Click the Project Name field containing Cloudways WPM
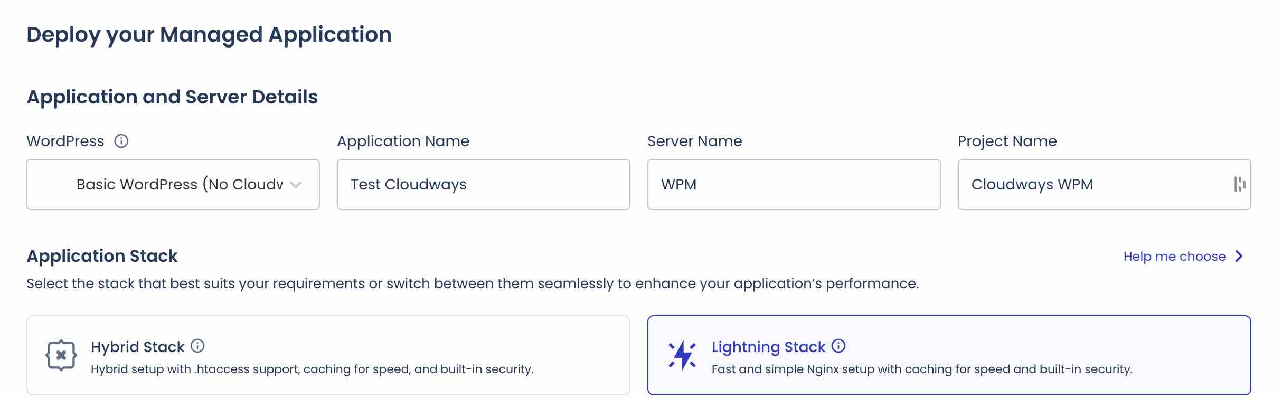Screen dimensions: 1282x398 [x=1105, y=184]
